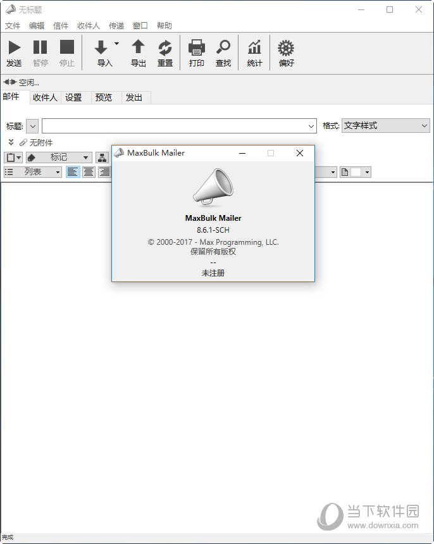Click the paperclip 无附件 attachment icon

(23, 142)
